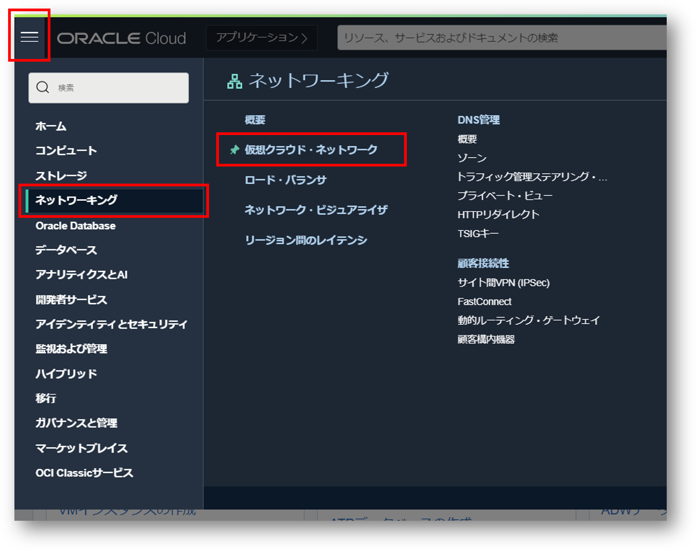Image resolution: width=696 pixels, height=550 pixels.
Task: Open FastConnect under 顧客接続性
Action: tap(484, 302)
